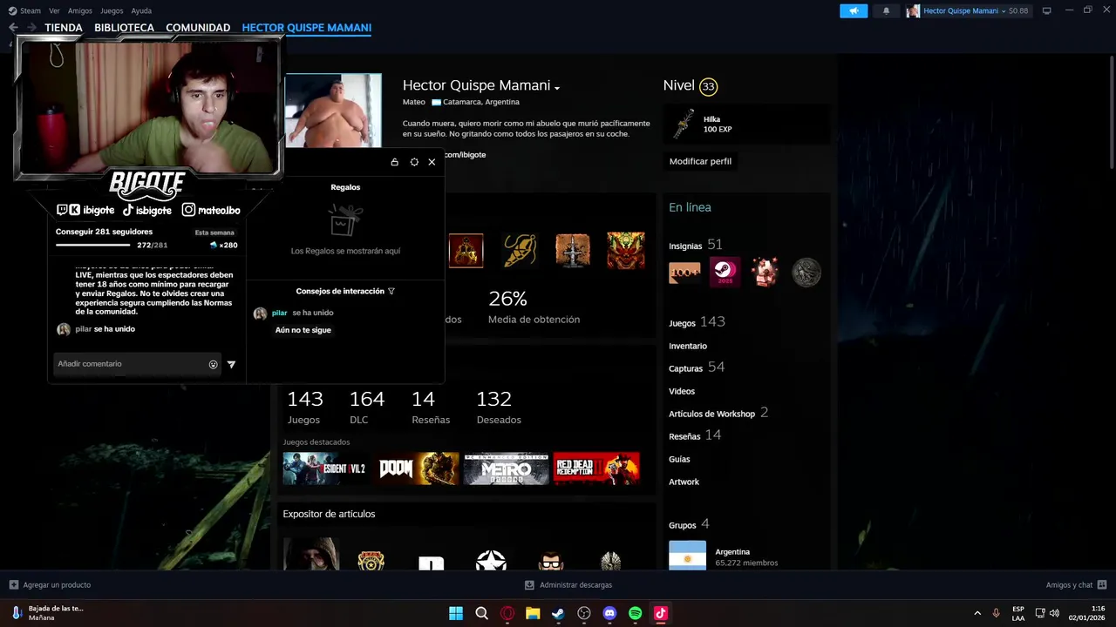The width and height of the screenshot is (1116, 627).
Task: Click the Amigos y chat icon
Action: click(x=1102, y=585)
